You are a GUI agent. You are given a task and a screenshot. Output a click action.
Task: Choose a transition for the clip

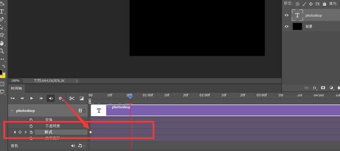[82, 99]
